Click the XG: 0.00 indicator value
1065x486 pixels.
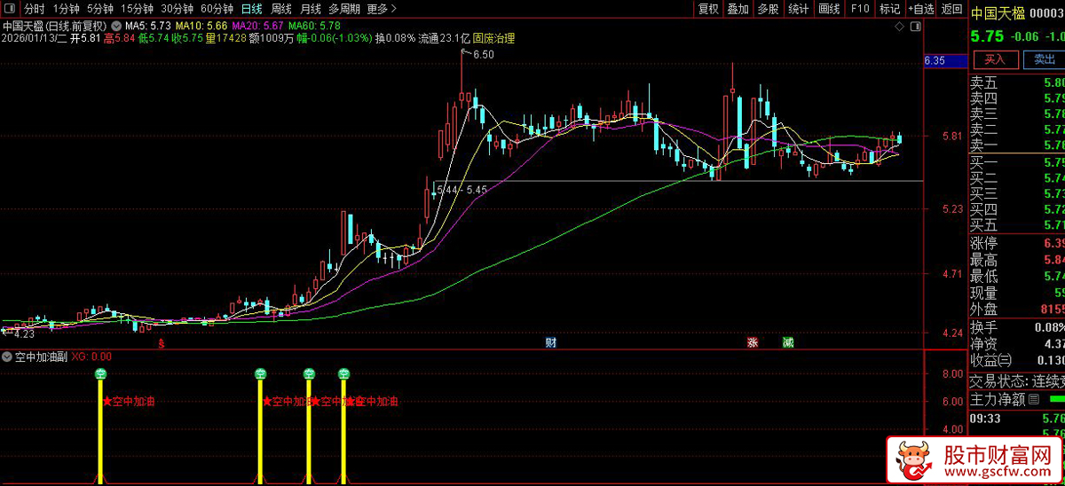91,357
